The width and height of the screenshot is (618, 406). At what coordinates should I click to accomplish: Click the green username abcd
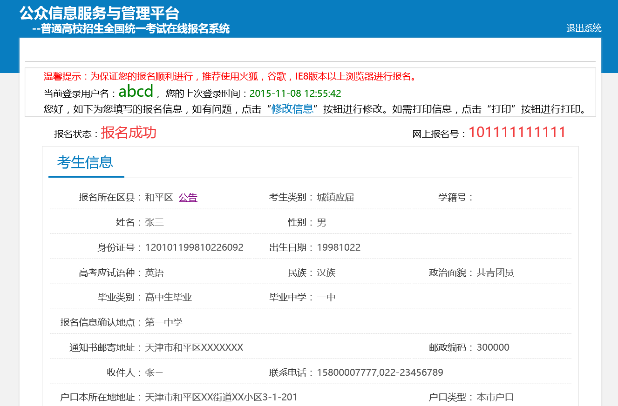(136, 92)
